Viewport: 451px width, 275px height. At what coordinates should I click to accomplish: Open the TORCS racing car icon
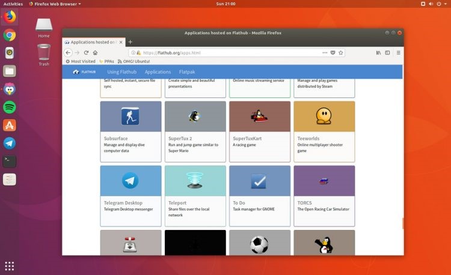pos(324,181)
